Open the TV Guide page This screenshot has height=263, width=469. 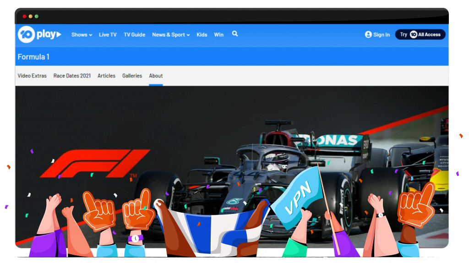(134, 35)
